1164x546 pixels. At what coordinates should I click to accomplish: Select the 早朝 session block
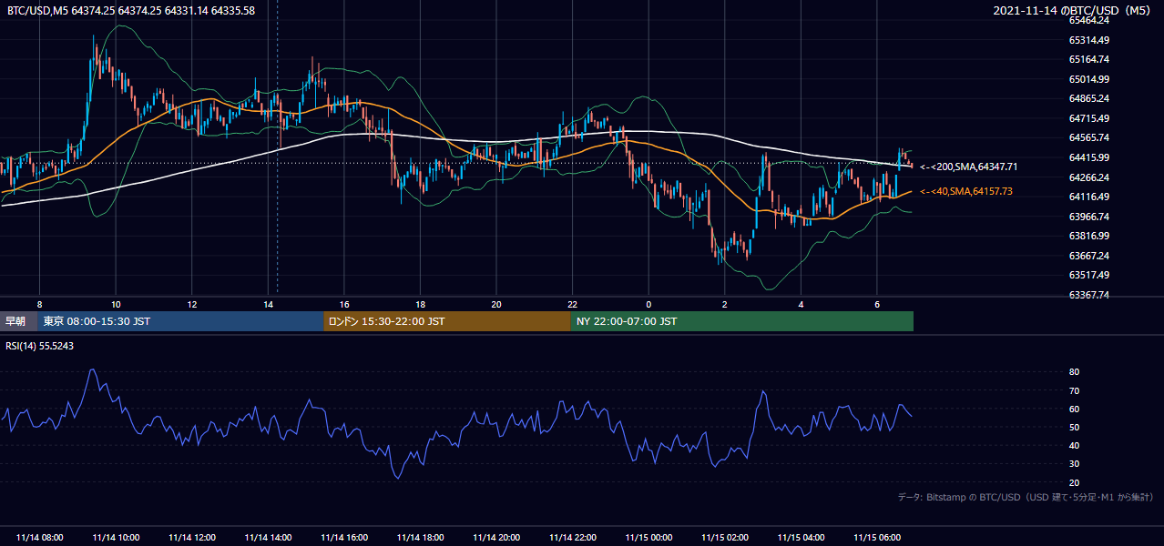coord(18,321)
